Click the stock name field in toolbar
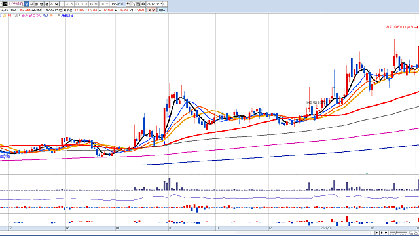419x236 pixels. [x=16, y=4]
